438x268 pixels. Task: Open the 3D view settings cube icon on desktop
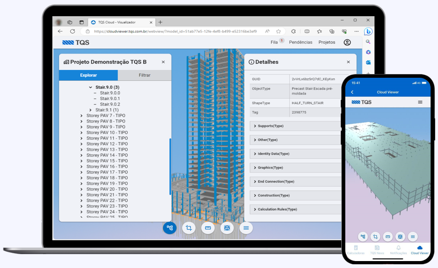pyautogui.click(x=227, y=228)
